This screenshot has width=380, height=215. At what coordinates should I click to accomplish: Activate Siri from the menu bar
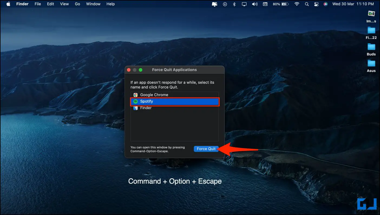pyautogui.click(x=326, y=4)
